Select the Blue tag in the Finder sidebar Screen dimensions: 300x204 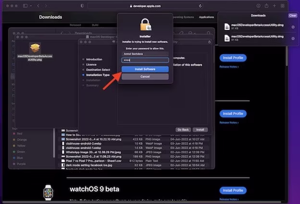tap(18, 158)
